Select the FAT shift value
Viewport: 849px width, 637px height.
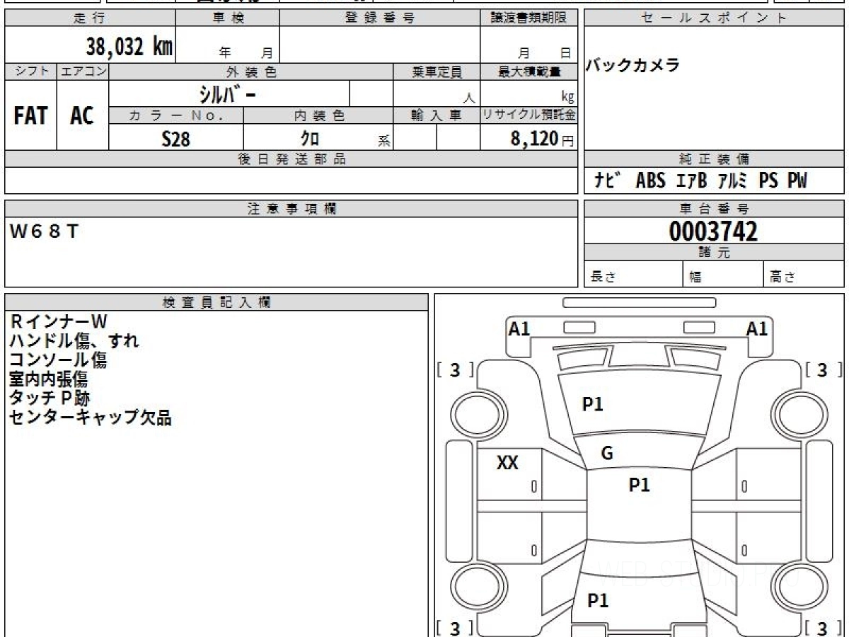(x=30, y=116)
